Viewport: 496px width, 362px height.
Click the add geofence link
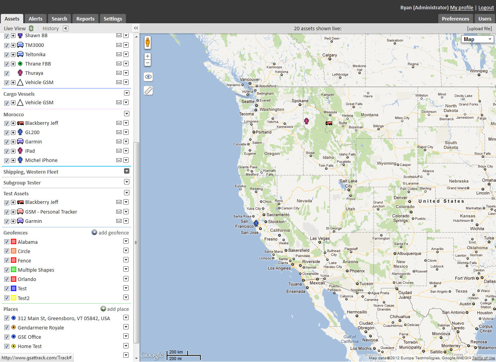point(110,233)
